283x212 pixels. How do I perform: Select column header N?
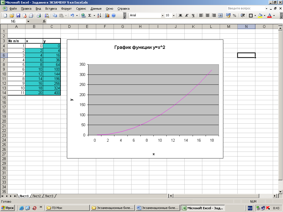(x=246, y=26)
